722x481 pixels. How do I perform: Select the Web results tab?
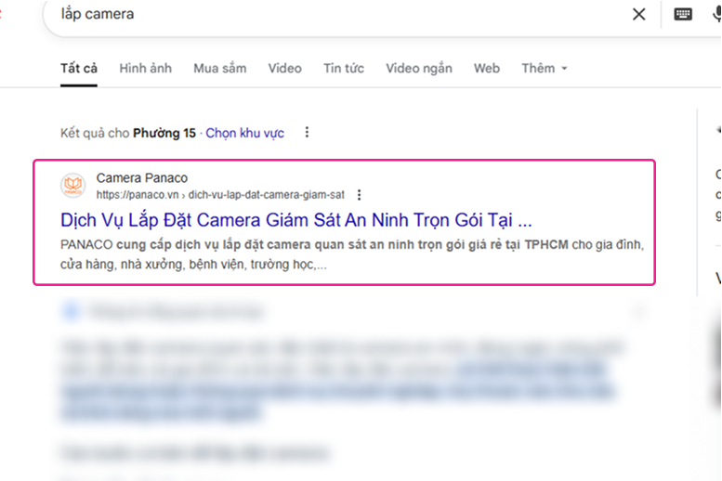486,69
